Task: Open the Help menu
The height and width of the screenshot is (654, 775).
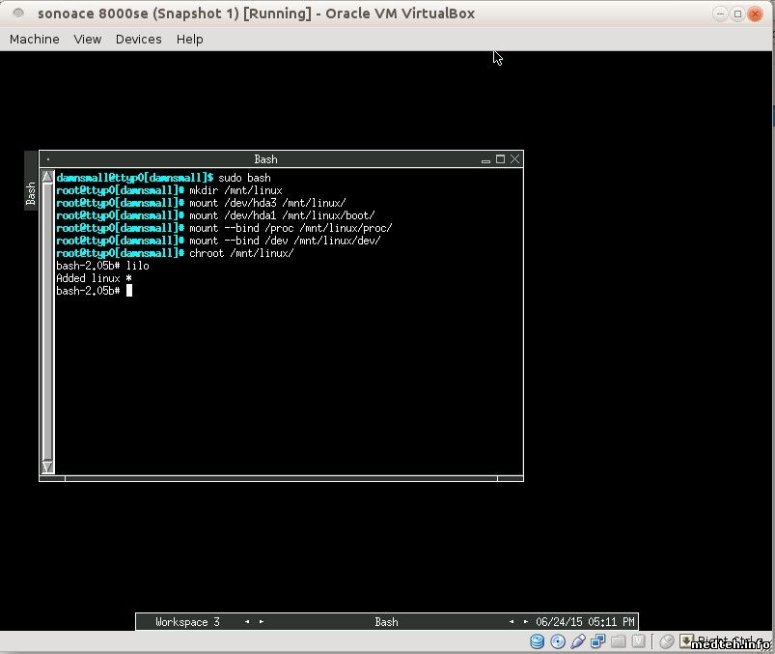Action: (x=189, y=40)
